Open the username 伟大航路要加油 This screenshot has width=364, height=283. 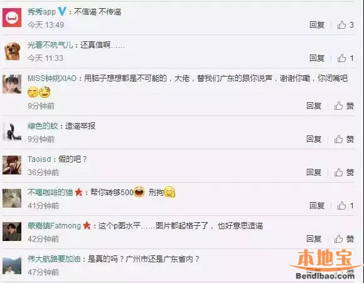[x=54, y=259]
